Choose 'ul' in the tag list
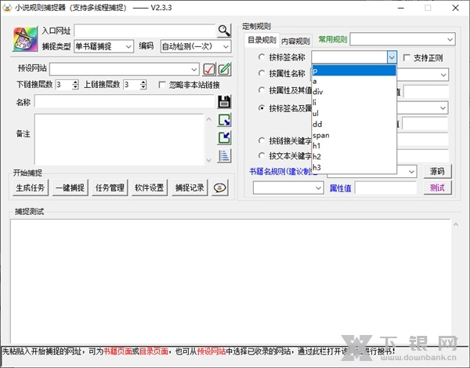This screenshot has height=368, width=470. (354, 114)
